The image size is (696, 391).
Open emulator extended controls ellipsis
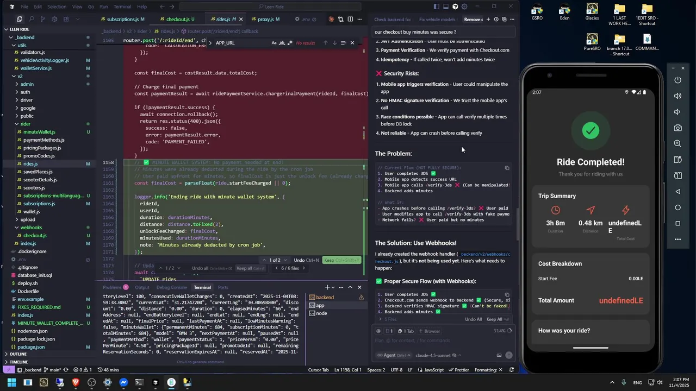678,239
